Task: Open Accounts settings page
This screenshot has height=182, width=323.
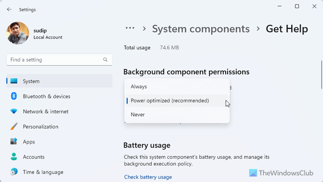Action: 60,157
